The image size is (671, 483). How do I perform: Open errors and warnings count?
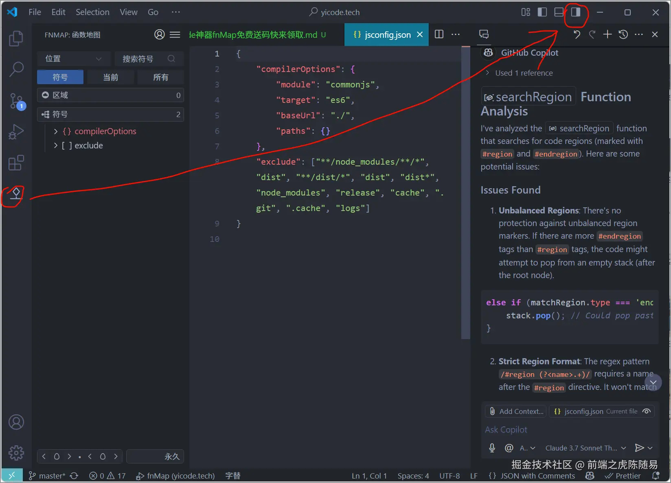(107, 476)
